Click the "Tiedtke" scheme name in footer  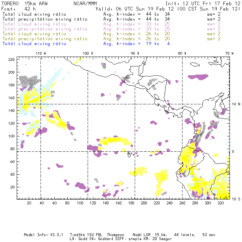click(x=78, y=235)
